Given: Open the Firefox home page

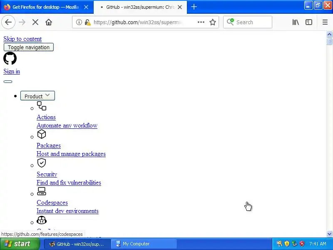Looking at the screenshot, I should click(x=49, y=22).
